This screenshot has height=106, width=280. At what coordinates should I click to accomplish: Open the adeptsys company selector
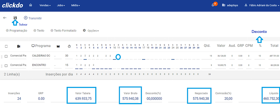230,5
